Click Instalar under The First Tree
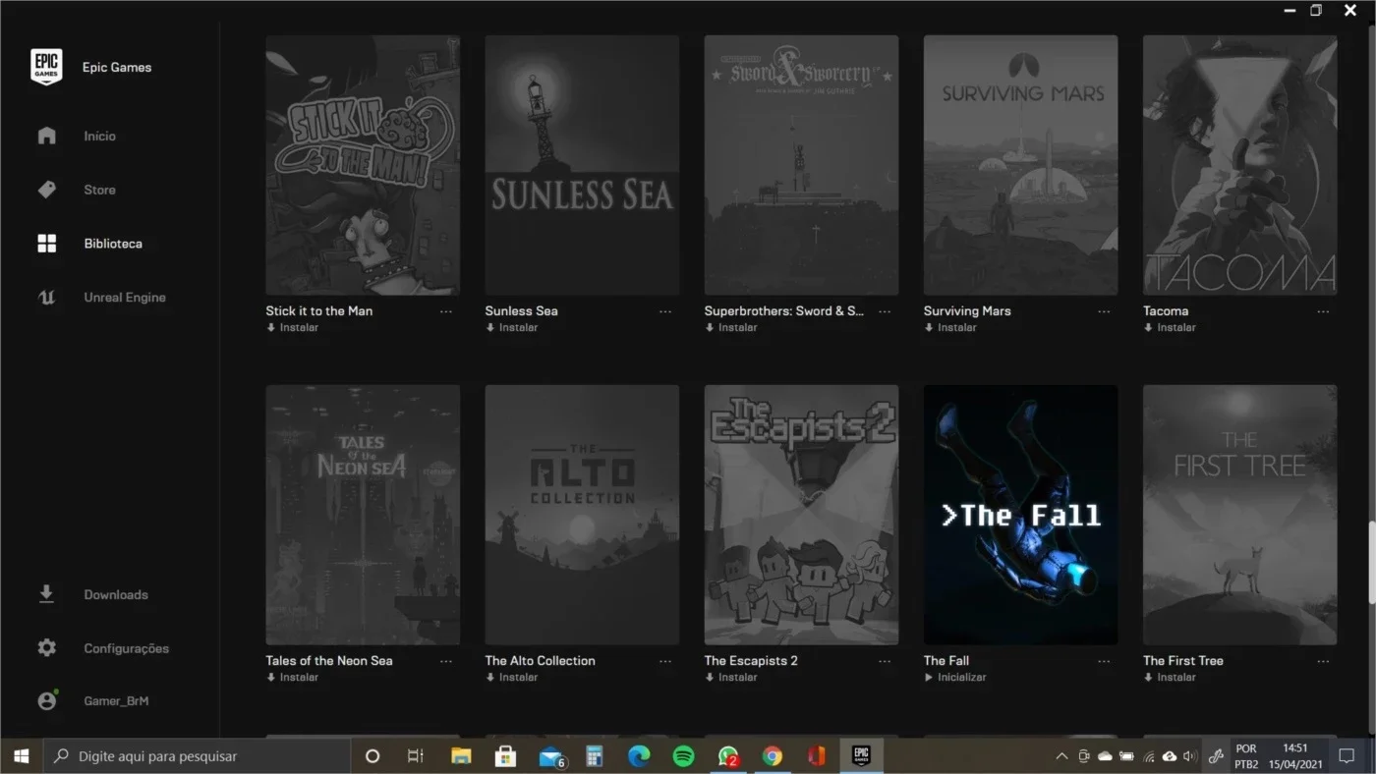The image size is (1376, 774). (1169, 678)
